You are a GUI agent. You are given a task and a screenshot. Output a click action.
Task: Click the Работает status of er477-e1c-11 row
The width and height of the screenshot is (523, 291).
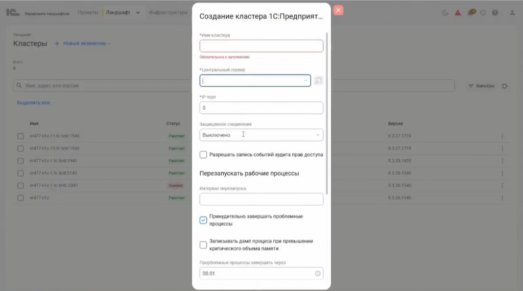click(x=176, y=136)
